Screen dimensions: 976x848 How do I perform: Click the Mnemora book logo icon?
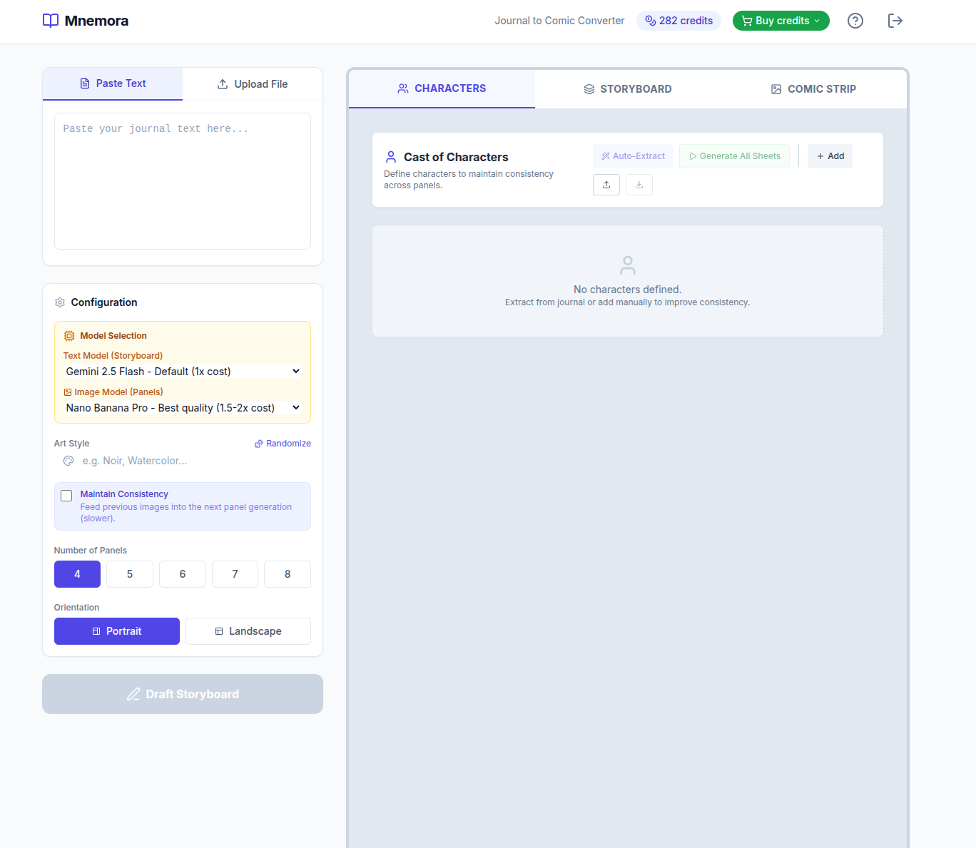tap(51, 21)
